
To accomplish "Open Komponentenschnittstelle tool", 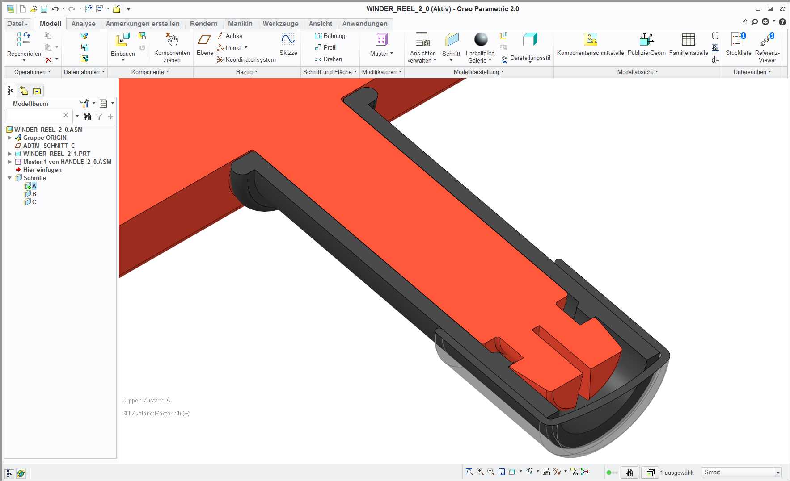I will tap(590, 39).
